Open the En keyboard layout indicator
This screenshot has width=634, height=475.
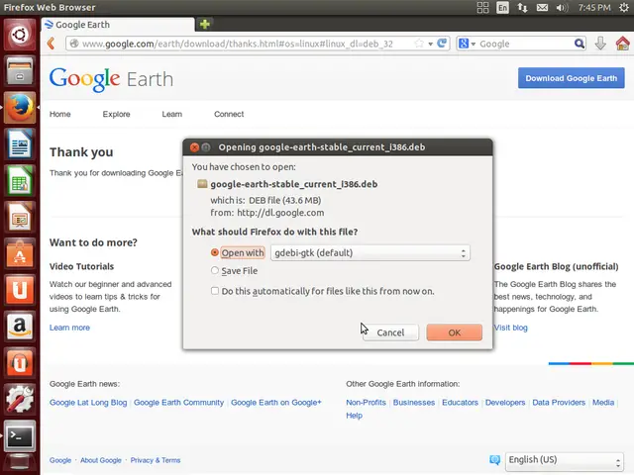point(502,7)
